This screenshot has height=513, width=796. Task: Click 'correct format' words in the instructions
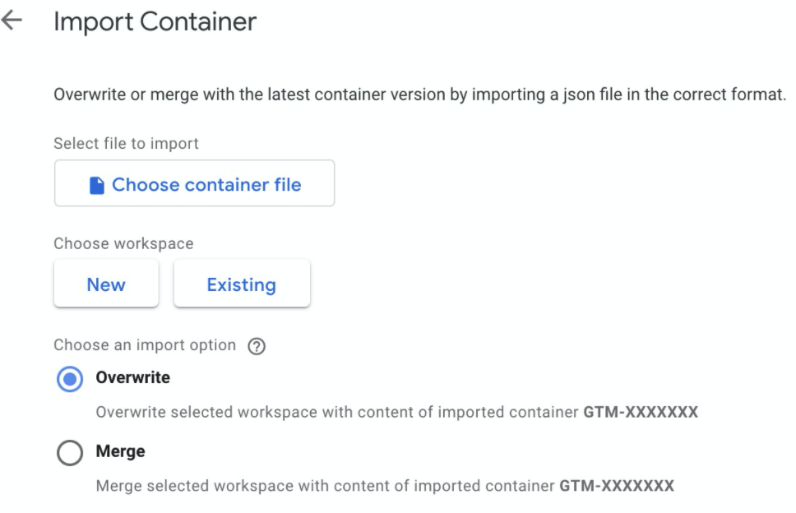(x=729, y=95)
